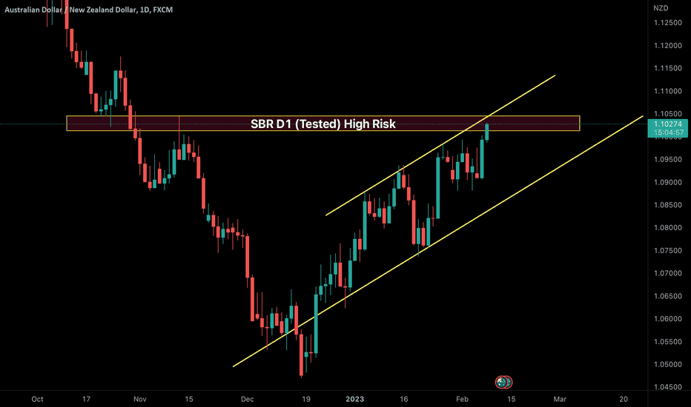The height and width of the screenshot is (407, 691).
Task: Click the 17 date label on time axis
Action: coord(86,399)
